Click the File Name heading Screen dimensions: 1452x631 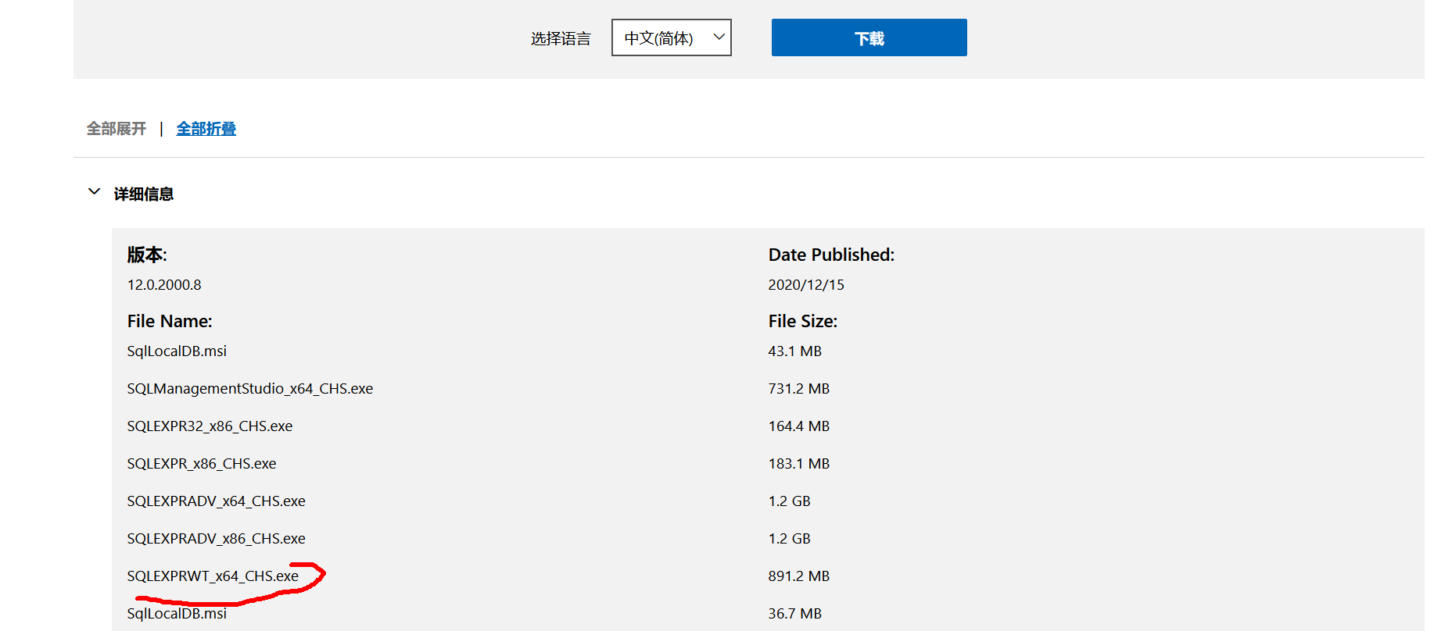pos(170,321)
